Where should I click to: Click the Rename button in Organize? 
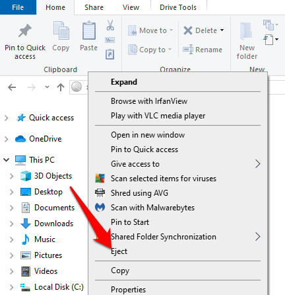(203, 50)
